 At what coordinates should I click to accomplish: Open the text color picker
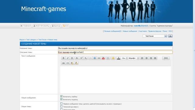pyautogui.click(x=119, y=58)
